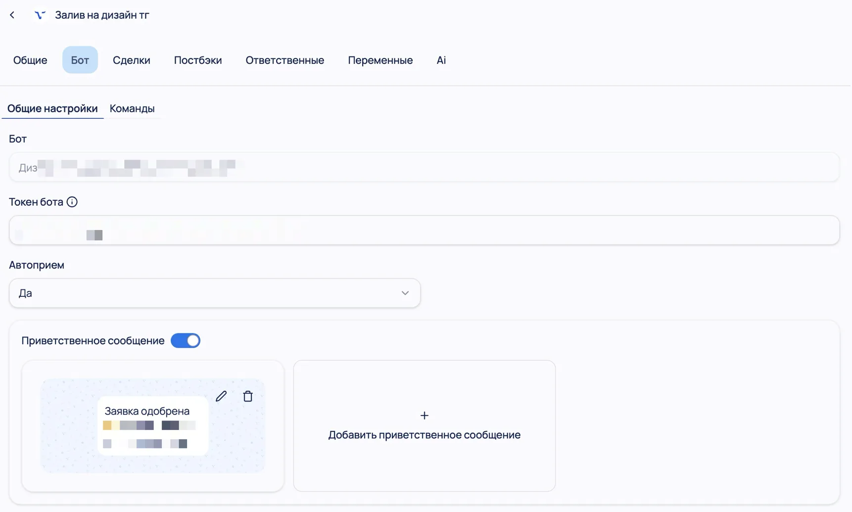Switch to the Команды sub-tab

tap(132, 109)
